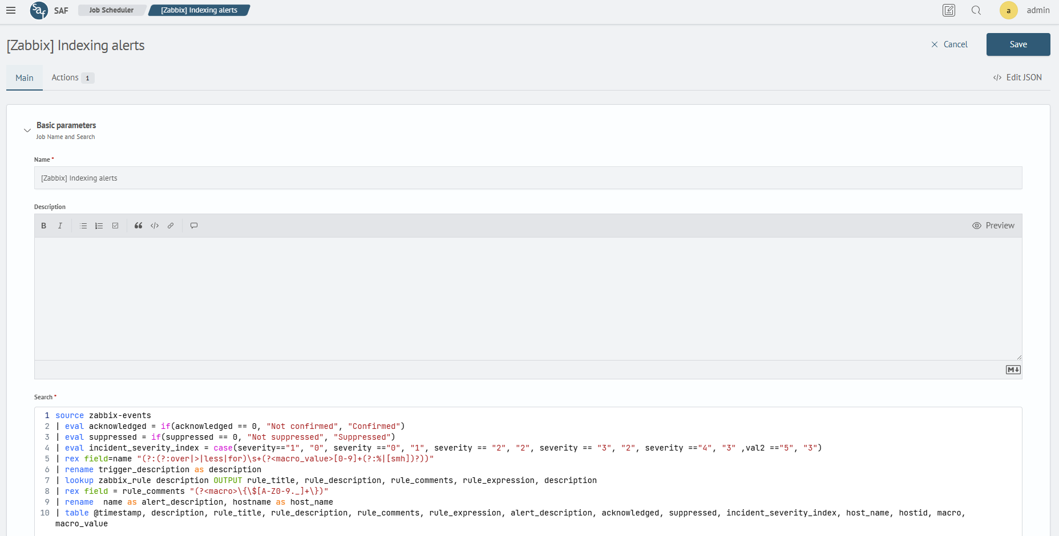This screenshot has height=536, width=1059.
Task: Select the Main tab
Action: [24, 77]
